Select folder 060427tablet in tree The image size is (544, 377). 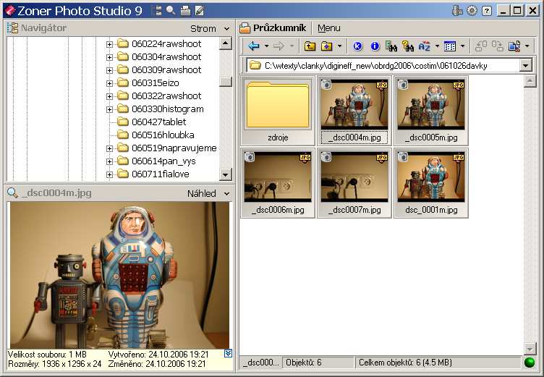tap(158, 122)
